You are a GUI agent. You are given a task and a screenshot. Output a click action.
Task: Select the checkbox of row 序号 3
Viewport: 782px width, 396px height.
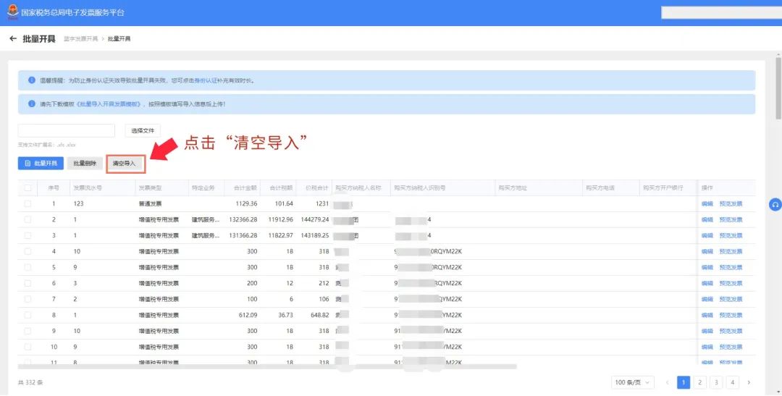pos(28,235)
